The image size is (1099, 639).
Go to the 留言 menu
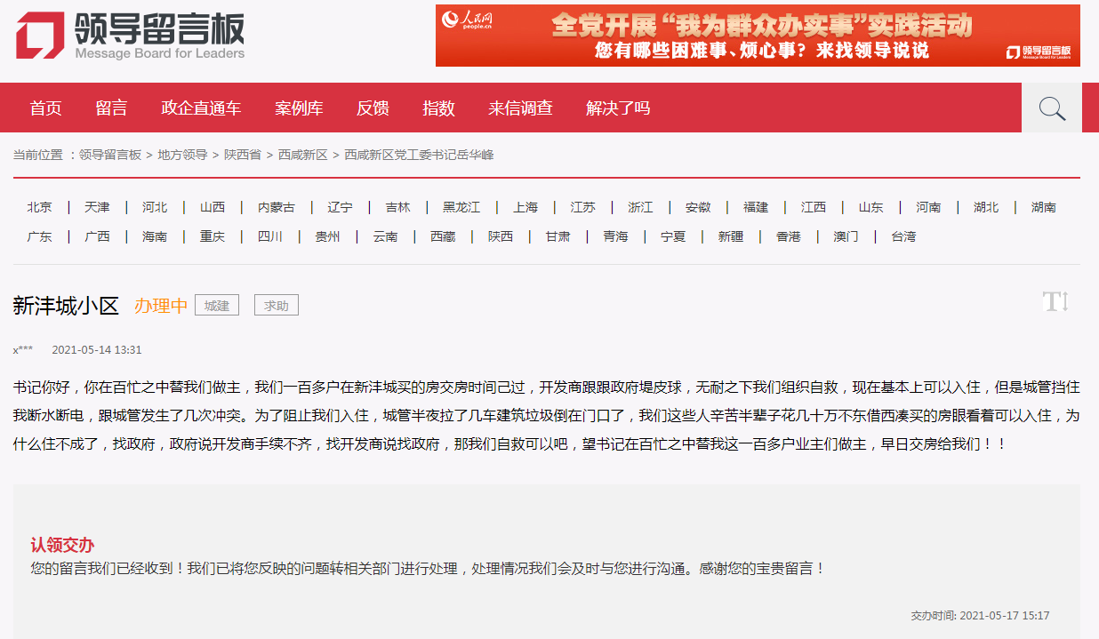point(111,108)
